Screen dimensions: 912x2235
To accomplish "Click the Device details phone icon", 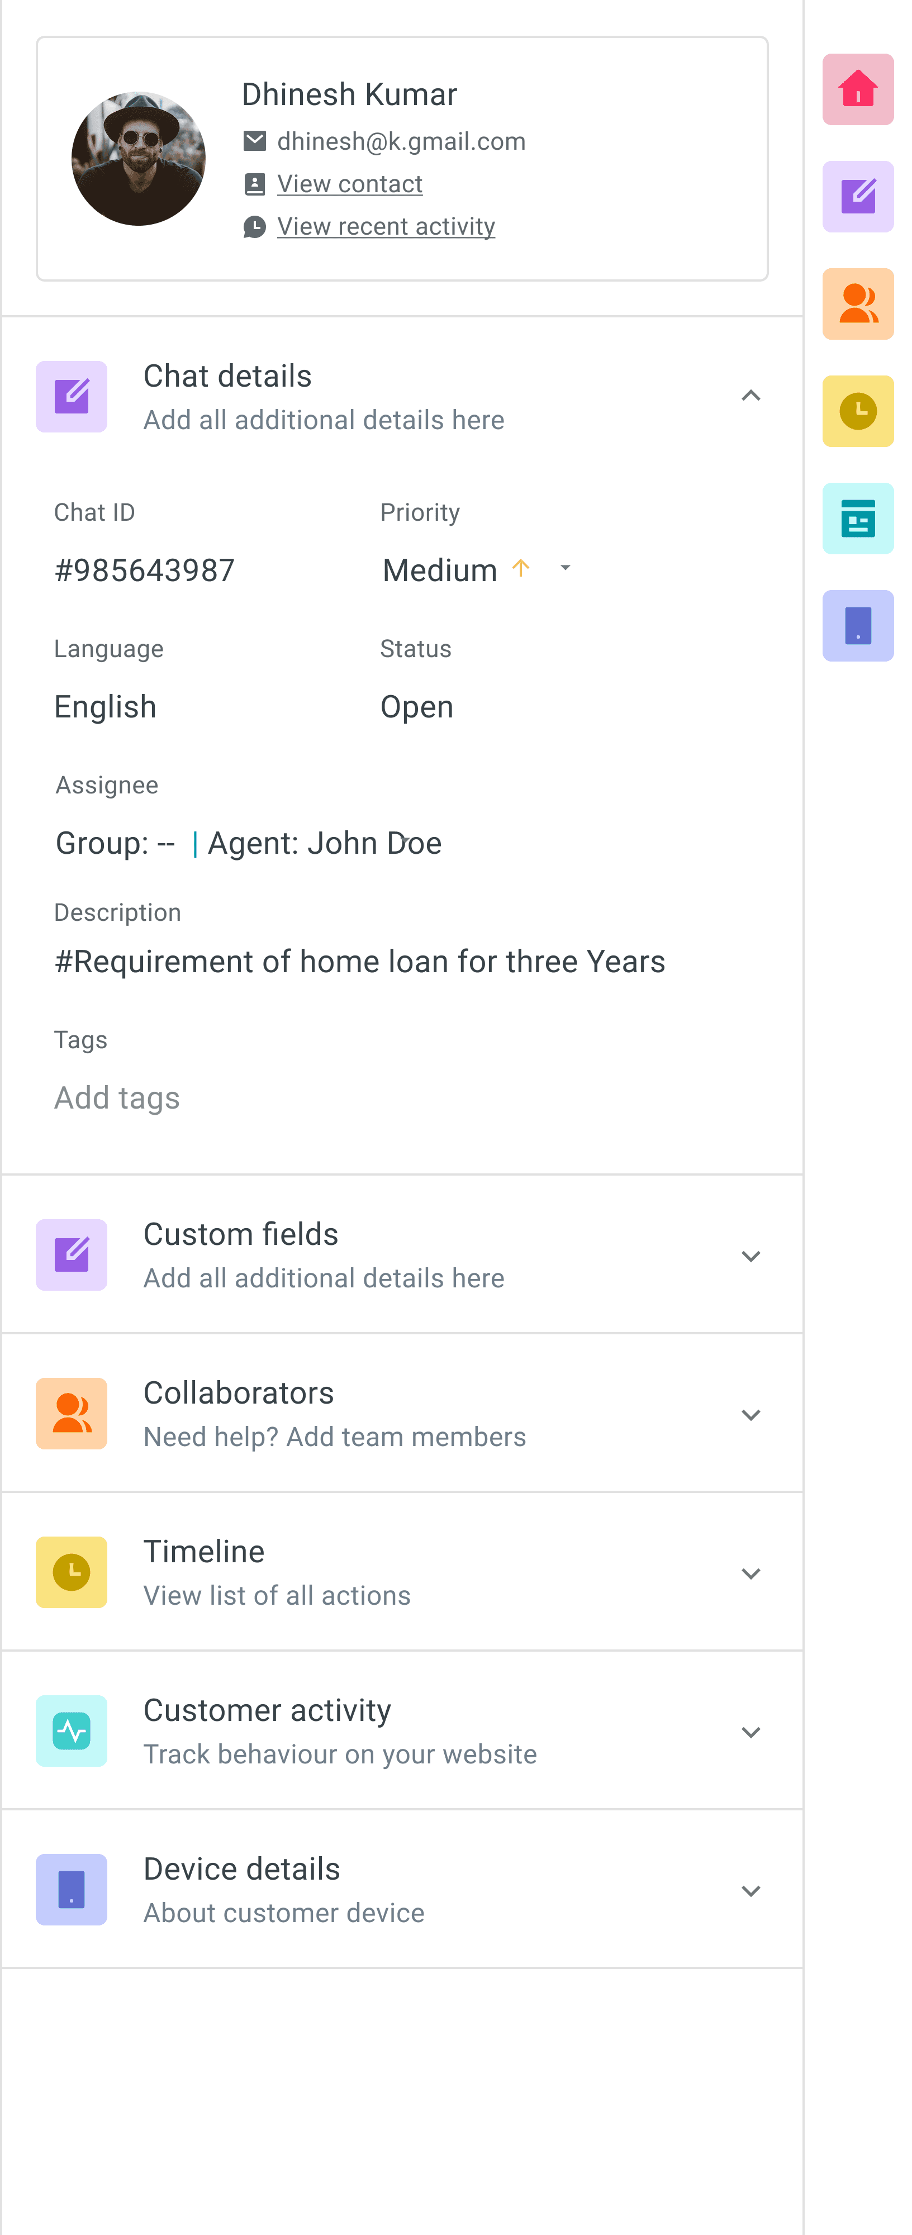I will pos(71,1890).
